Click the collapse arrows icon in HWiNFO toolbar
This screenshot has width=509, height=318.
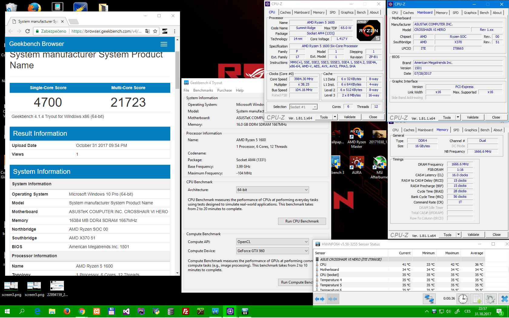tap(333, 299)
